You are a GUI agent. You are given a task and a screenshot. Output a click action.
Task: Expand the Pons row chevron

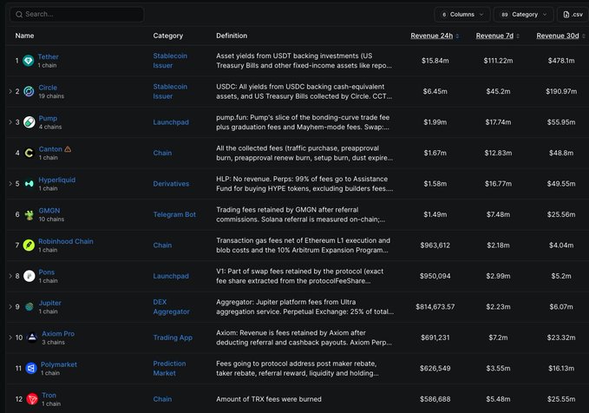10,276
